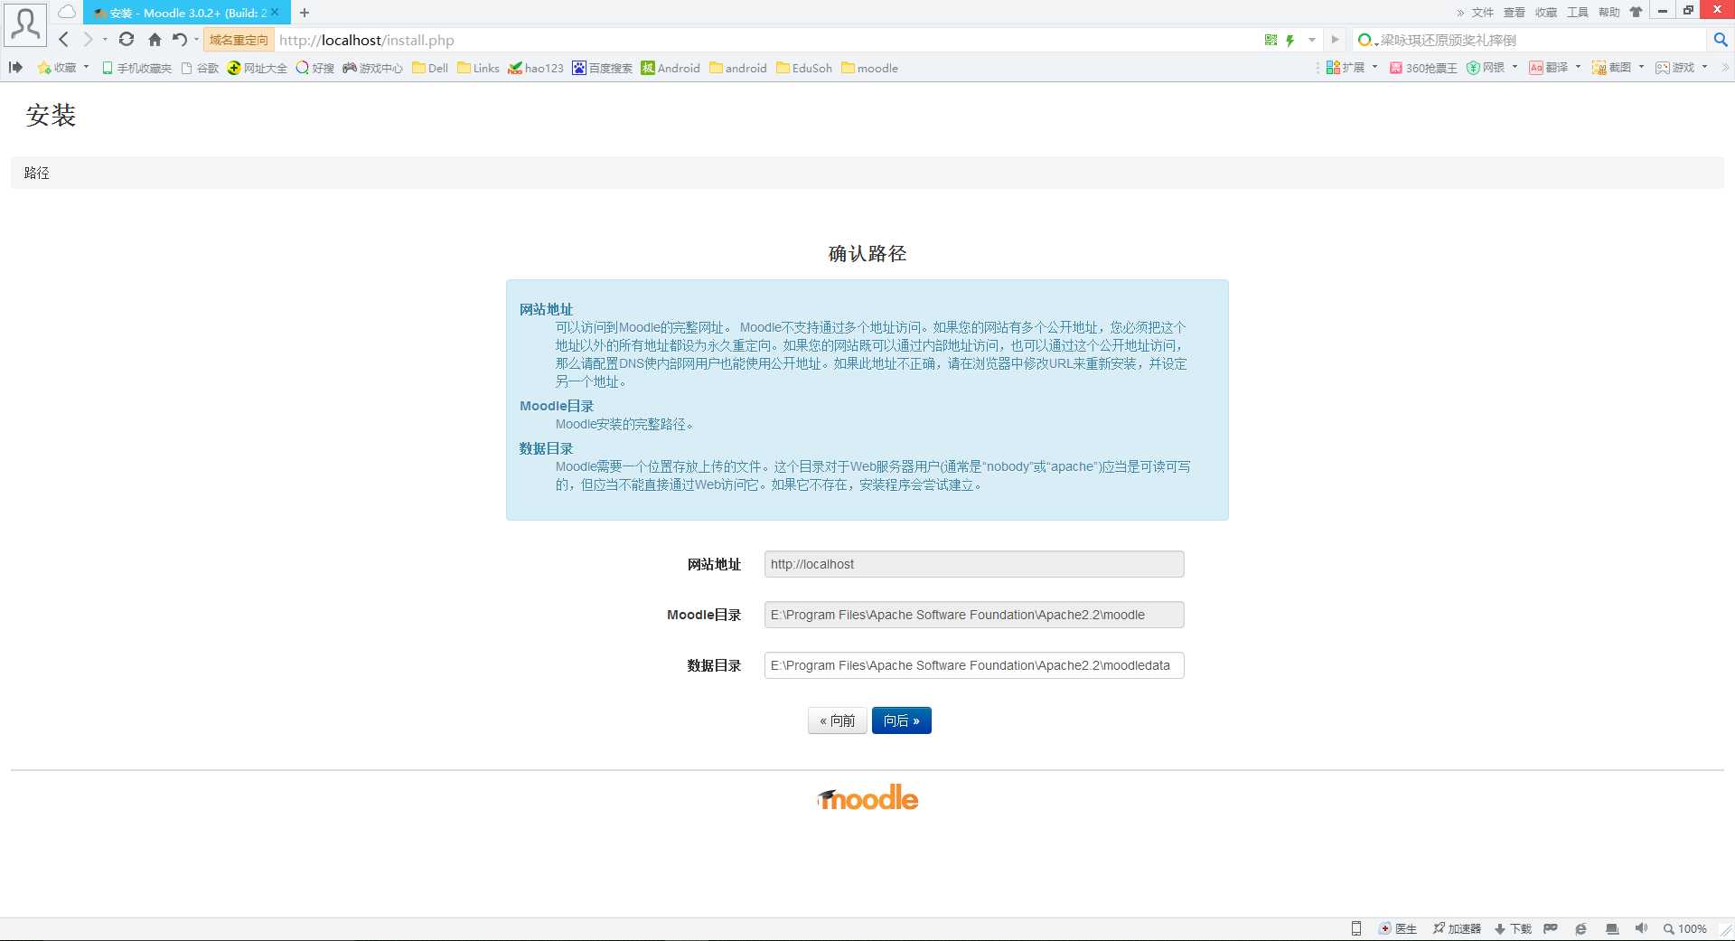
Task: Open the moodle bookmark folder
Action: tap(869, 68)
